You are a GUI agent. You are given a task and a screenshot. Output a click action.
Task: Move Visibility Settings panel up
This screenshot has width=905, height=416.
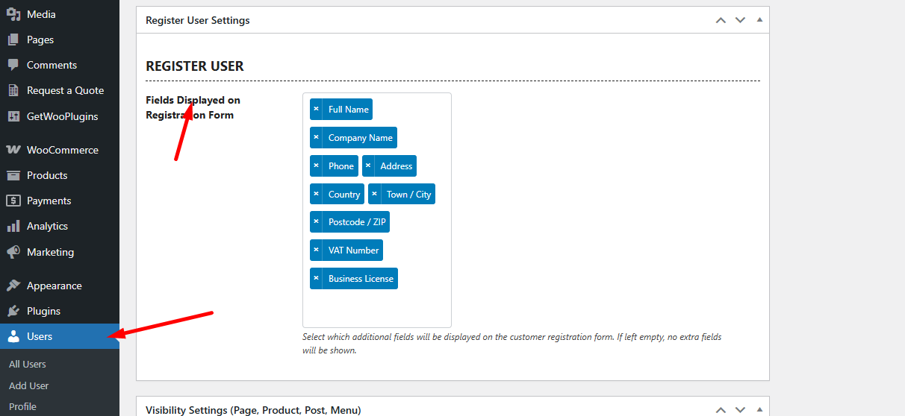[721, 410]
